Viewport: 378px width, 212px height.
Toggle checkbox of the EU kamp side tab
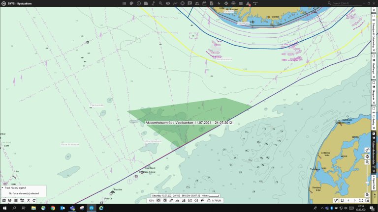(374, 107)
